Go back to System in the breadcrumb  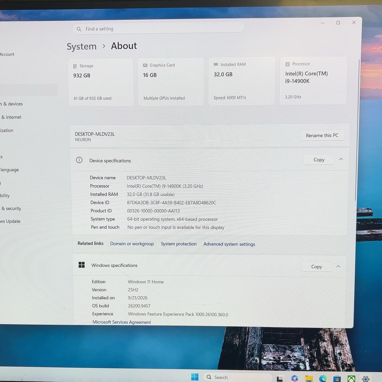(x=81, y=46)
